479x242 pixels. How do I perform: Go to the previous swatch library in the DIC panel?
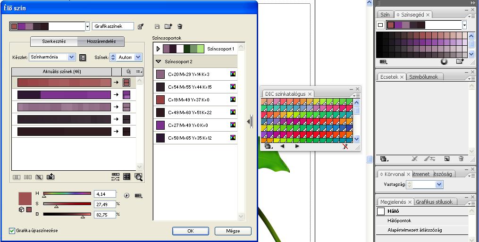(282, 146)
